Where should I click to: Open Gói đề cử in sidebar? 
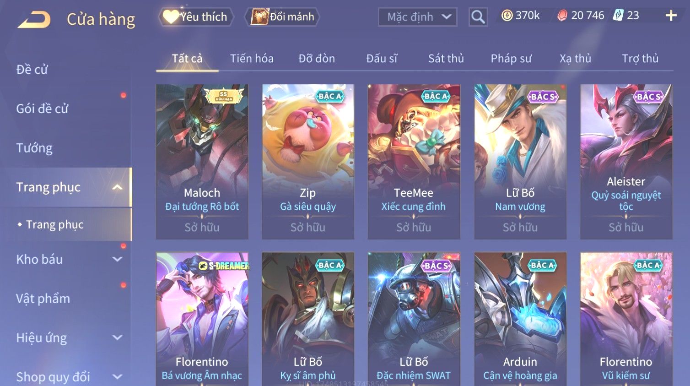42,109
